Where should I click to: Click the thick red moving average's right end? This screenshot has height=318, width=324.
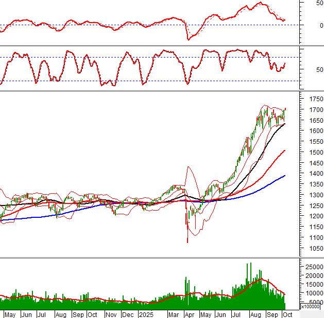click(x=284, y=151)
